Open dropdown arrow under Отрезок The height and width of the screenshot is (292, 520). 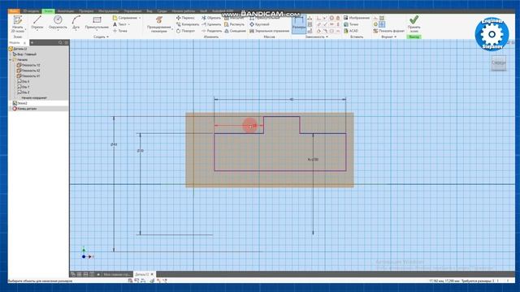click(x=37, y=30)
